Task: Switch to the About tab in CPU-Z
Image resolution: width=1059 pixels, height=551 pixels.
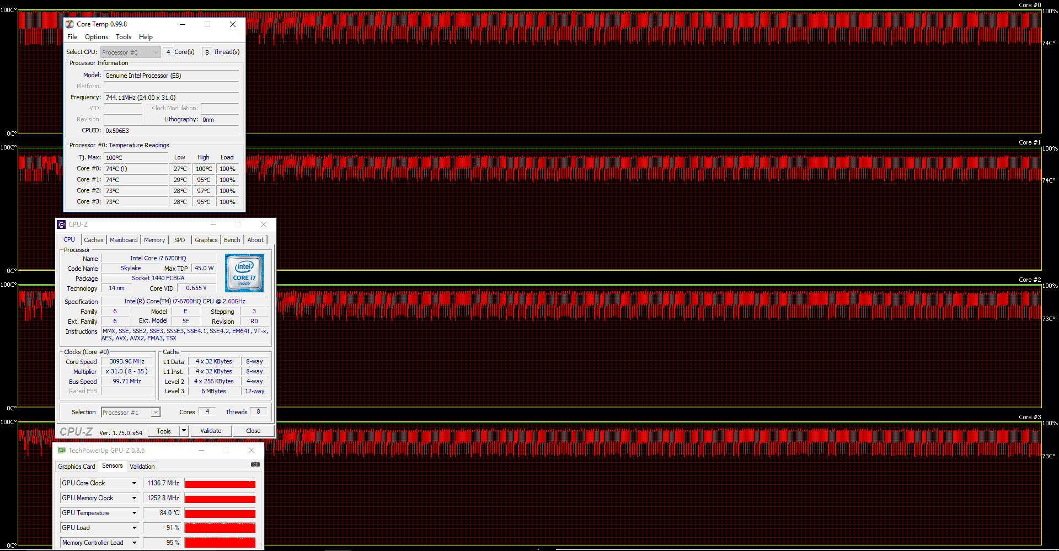Action: 255,240
